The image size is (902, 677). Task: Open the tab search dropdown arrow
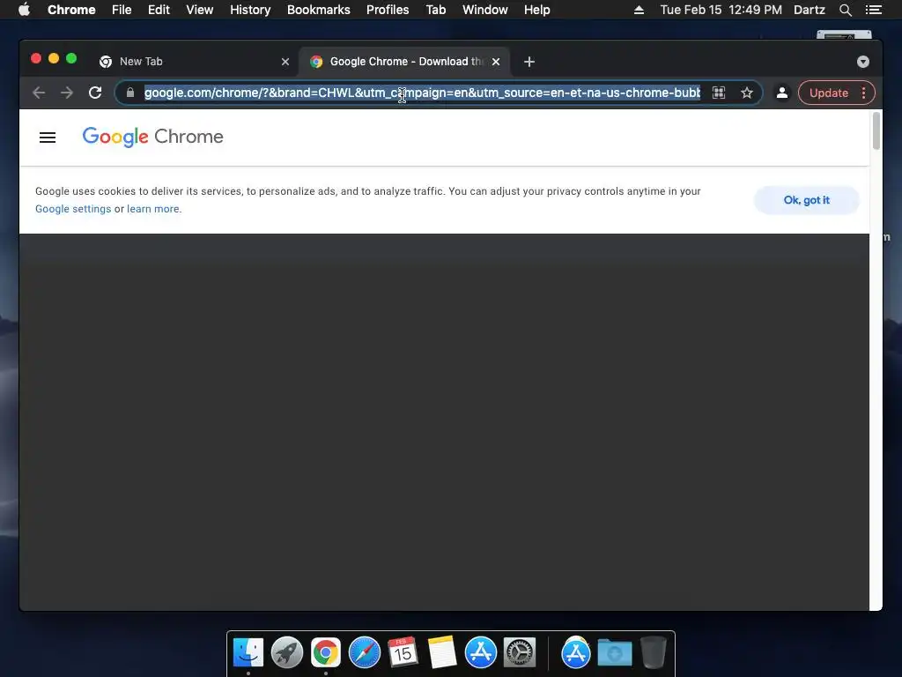pyautogui.click(x=863, y=62)
